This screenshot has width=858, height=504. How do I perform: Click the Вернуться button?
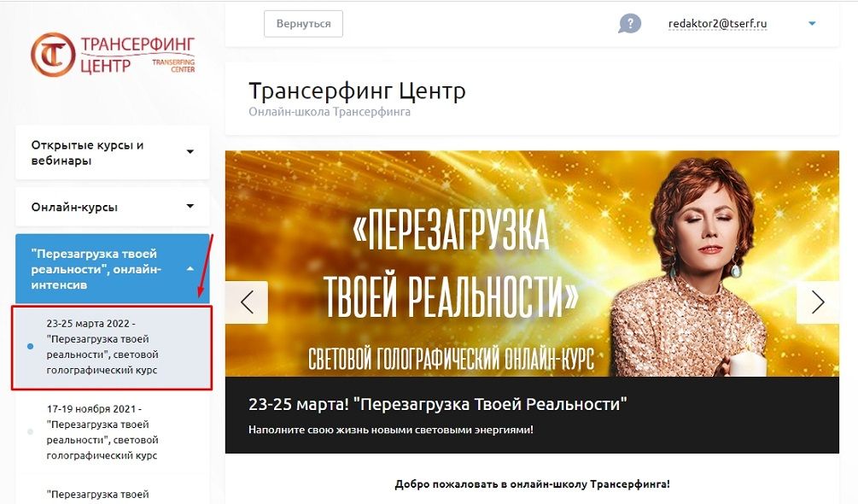(303, 24)
